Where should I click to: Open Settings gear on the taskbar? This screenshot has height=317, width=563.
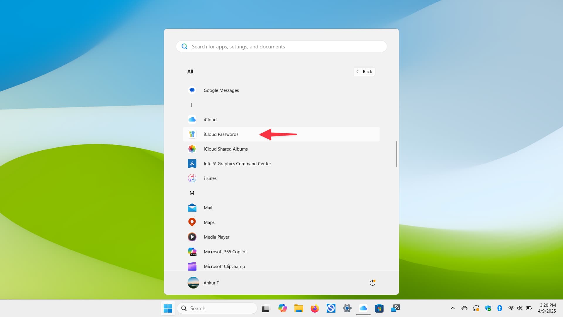point(347,308)
